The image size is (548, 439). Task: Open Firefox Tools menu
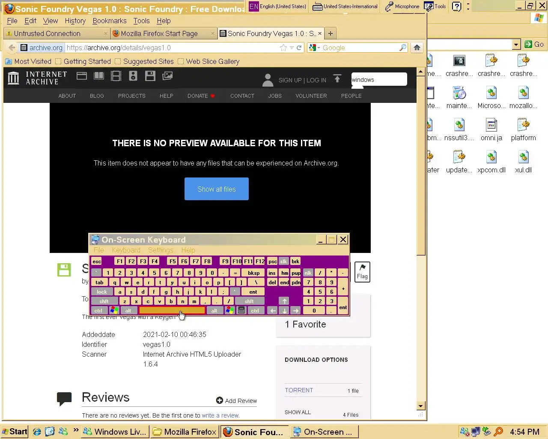[x=141, y=21]
